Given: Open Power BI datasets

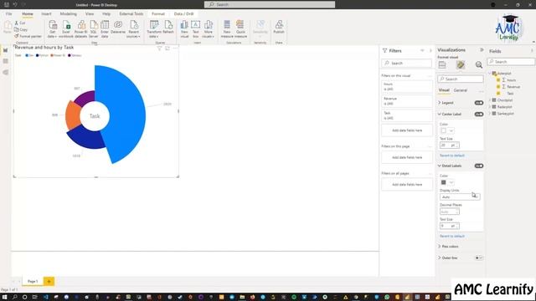Looking at the screenshot, I should [81, 28].
